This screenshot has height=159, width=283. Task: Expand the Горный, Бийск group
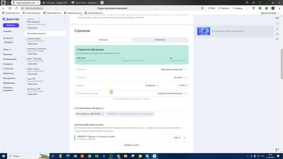25,38
